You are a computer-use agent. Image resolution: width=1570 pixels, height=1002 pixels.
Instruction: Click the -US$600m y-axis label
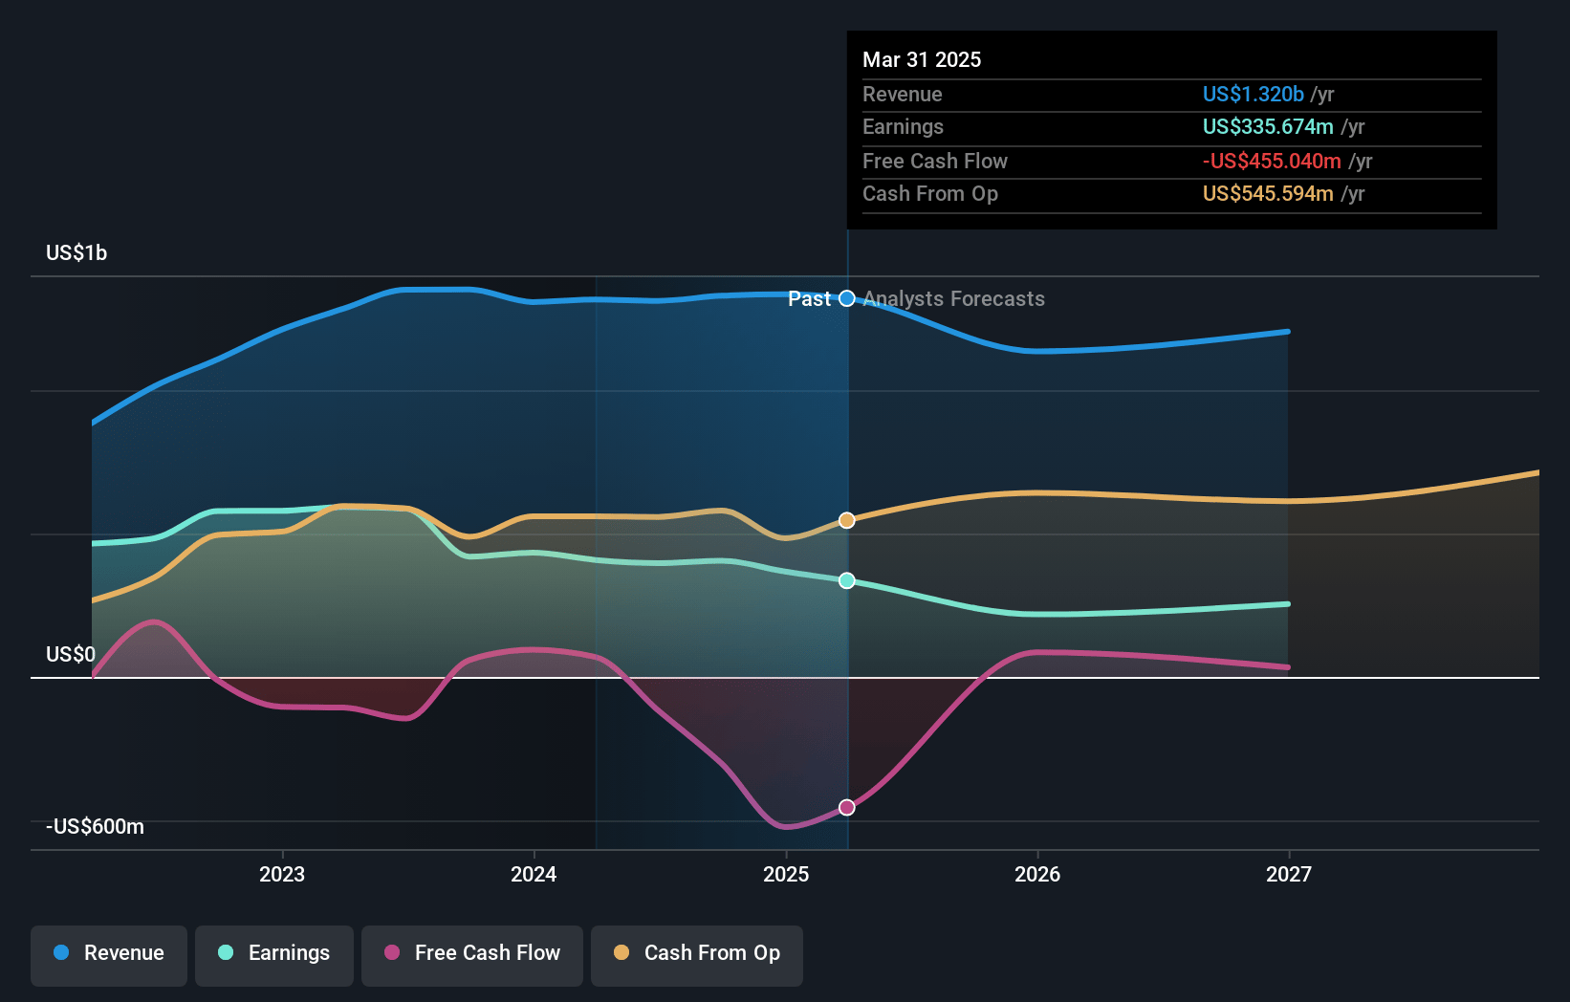96,826
